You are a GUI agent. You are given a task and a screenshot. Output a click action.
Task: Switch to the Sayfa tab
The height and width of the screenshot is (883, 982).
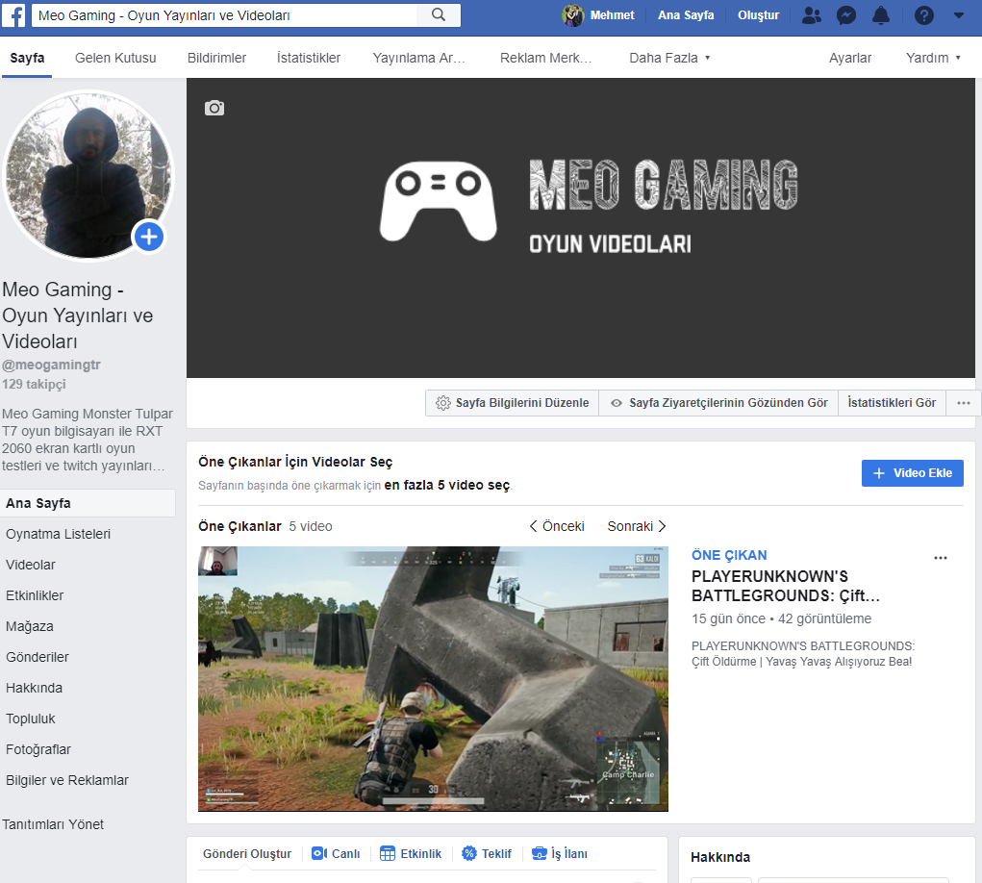[x=27, y=58]
